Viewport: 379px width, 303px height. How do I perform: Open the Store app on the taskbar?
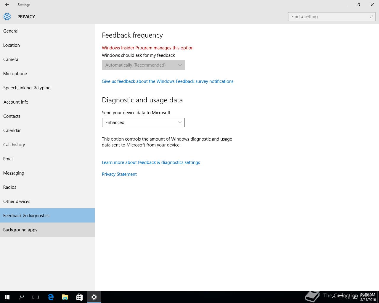point(79,297)
